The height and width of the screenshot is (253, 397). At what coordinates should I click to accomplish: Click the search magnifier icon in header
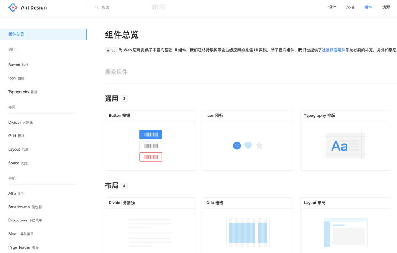(x=97, y=7)
